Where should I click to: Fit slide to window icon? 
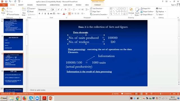[x=178, y=94]
